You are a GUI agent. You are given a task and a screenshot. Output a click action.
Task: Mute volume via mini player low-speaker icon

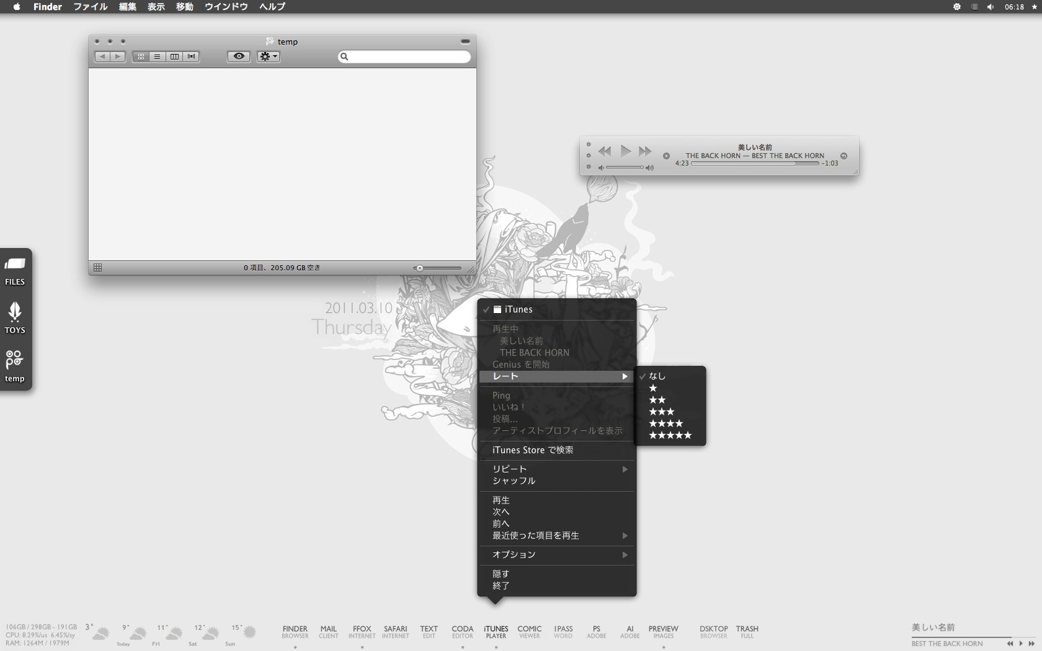(600, 167)
